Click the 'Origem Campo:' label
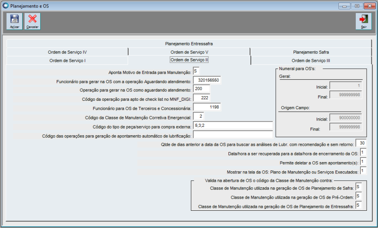 pos(295,108)
